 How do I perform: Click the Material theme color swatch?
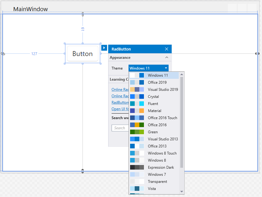(137, 111)
